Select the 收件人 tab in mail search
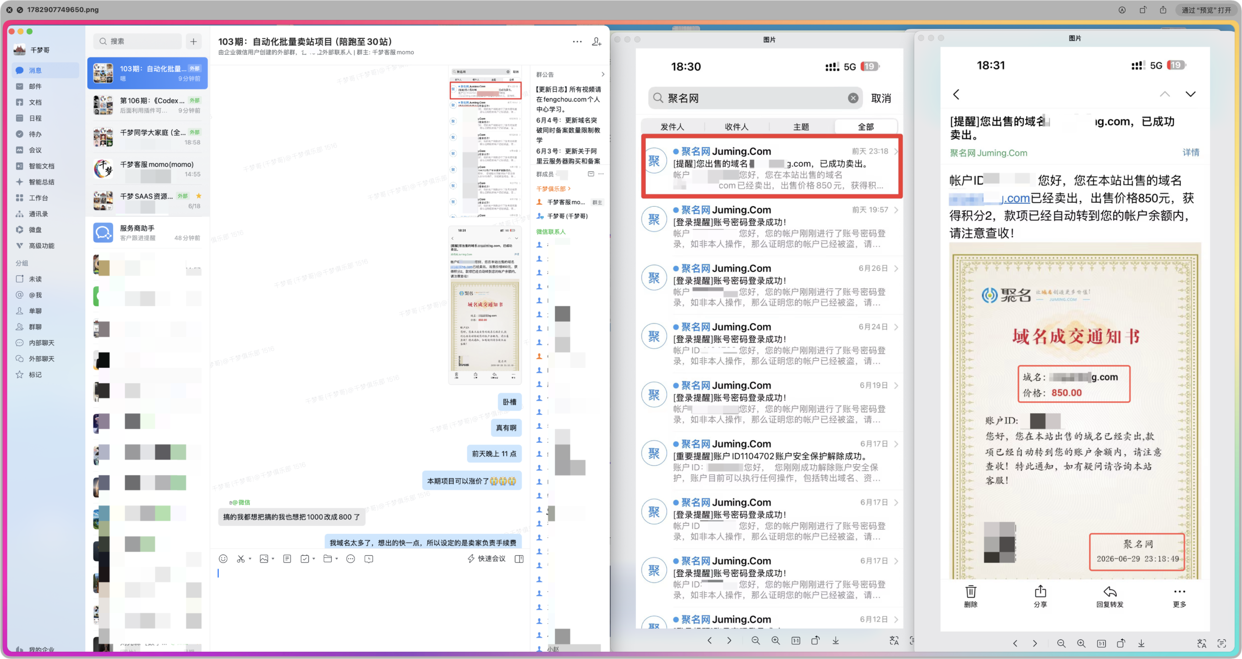 pyautogui.click(x=736, y=127)
